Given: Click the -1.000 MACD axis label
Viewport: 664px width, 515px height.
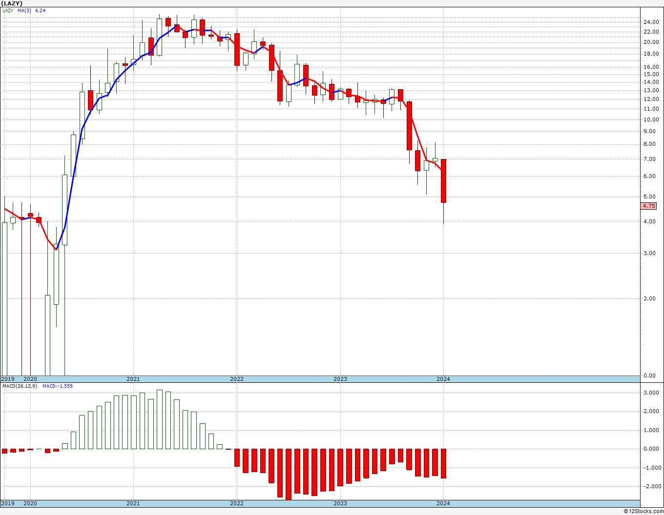Looking at the screenshot, I should (651, 468).
